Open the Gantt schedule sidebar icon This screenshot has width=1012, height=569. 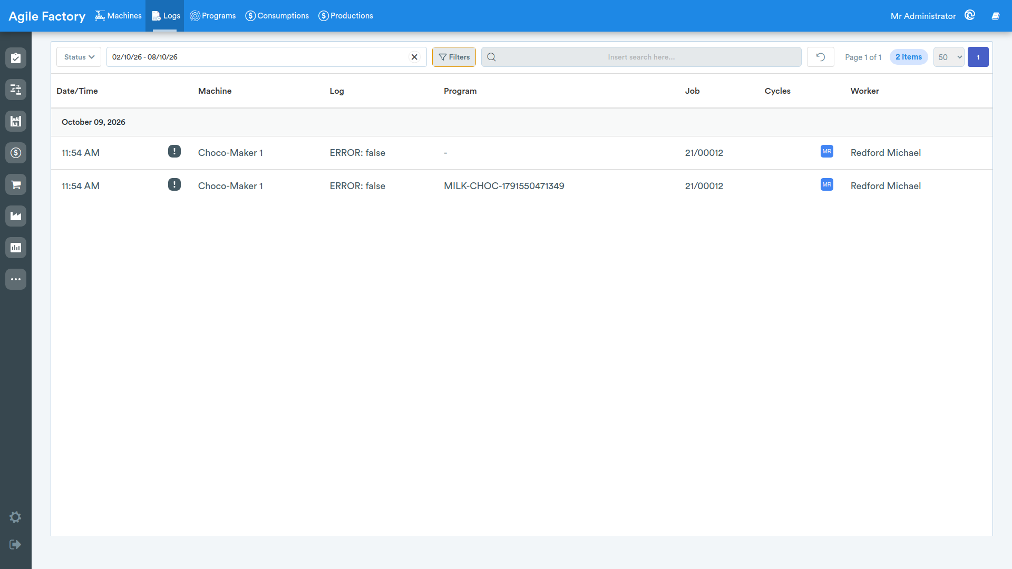(16, 90)
